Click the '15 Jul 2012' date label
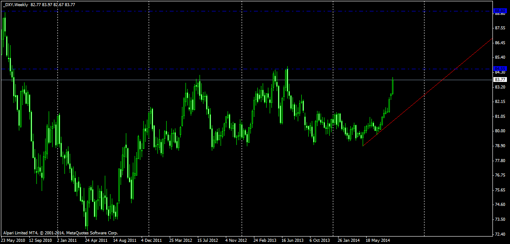The image size is (510, 244). [x=207, y=241]
